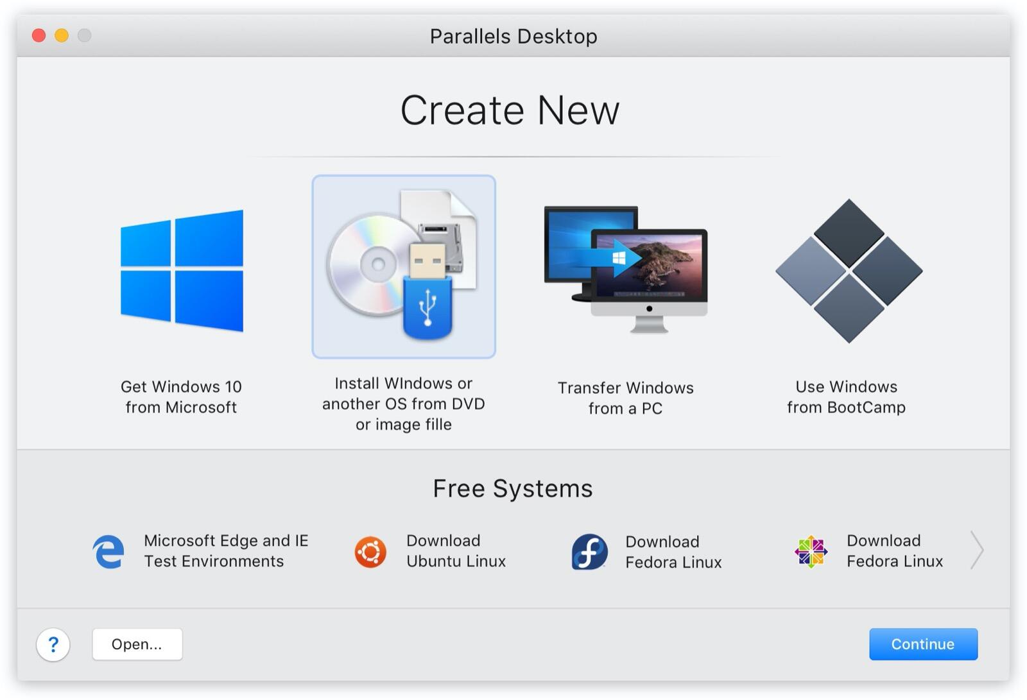Viewport: 1027px width, 700px height.
Task: Click Download Fedora Linux beside blue Fedora logo
Action: click(673, 552)
